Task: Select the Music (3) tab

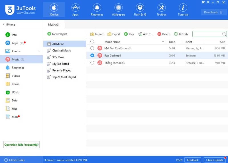Action: 54,25
